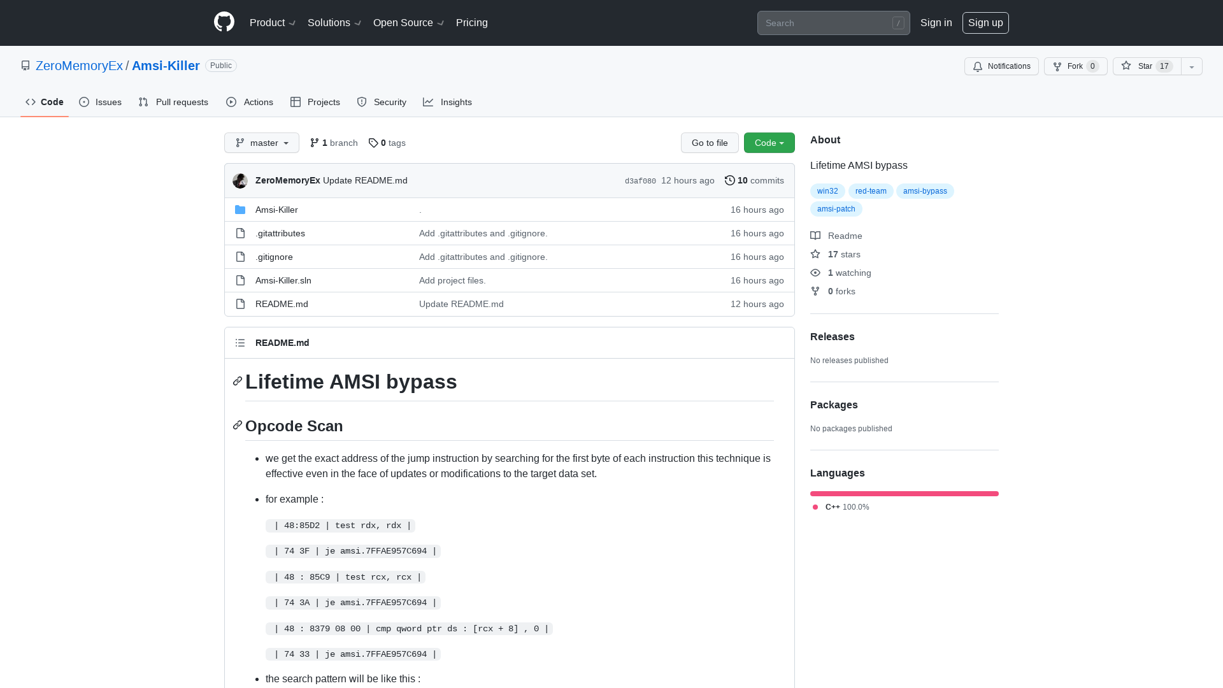Open Amsi-Killer.sln file name
The width and height of the screenshot is (1223, 688).
283,280
